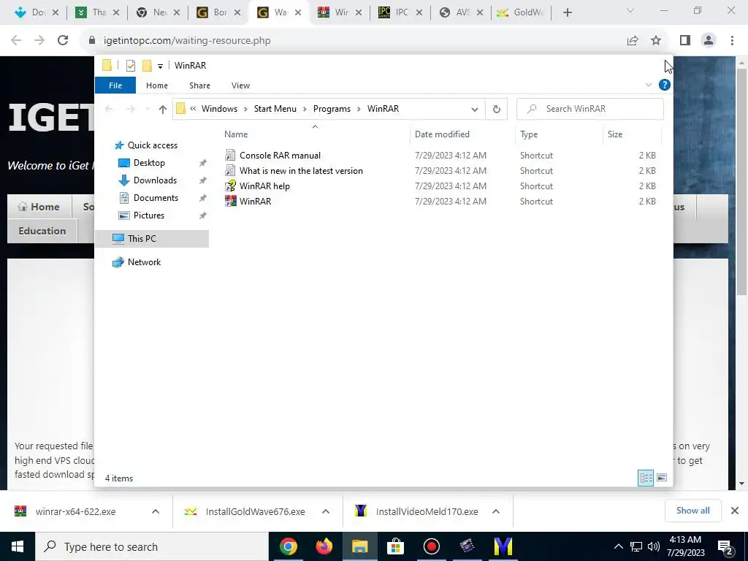
Task: Open the WinRAR shortcut icon in file list
Action: 230,202
